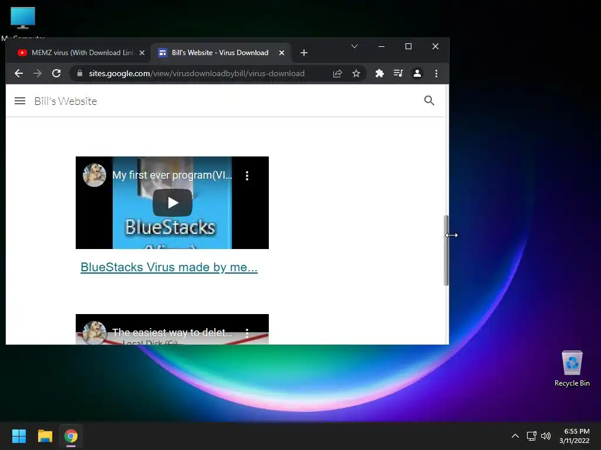This screenshot has width=601, height=450.
Task: Click the share page icon
Action: pos(337,73)
